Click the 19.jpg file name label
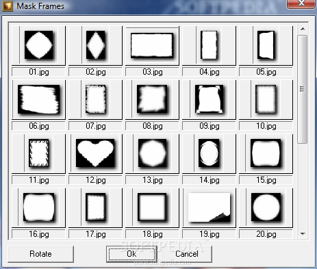317x269 pixels. (209, 234)
